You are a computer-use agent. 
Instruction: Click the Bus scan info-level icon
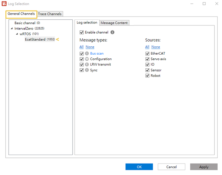(87, 54)
